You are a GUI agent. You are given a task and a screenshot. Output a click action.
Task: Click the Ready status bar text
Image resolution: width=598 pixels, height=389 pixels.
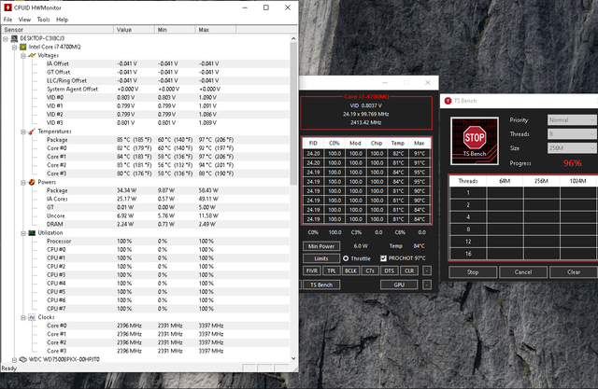tap(8, 368)
